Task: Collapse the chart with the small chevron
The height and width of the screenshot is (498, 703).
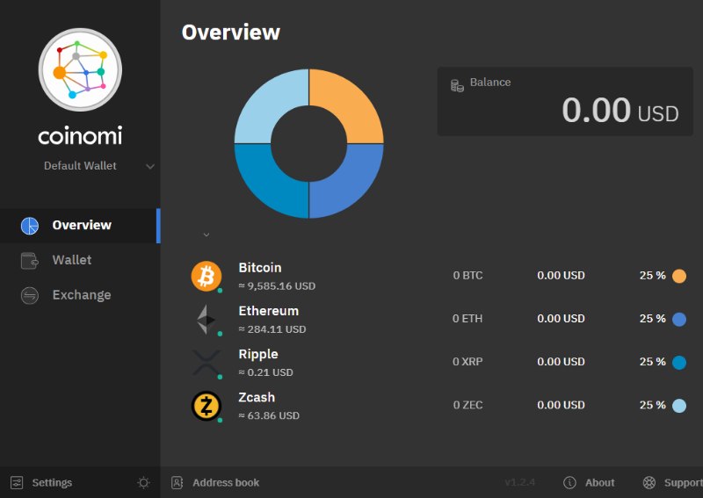Action: coord(207,235)
